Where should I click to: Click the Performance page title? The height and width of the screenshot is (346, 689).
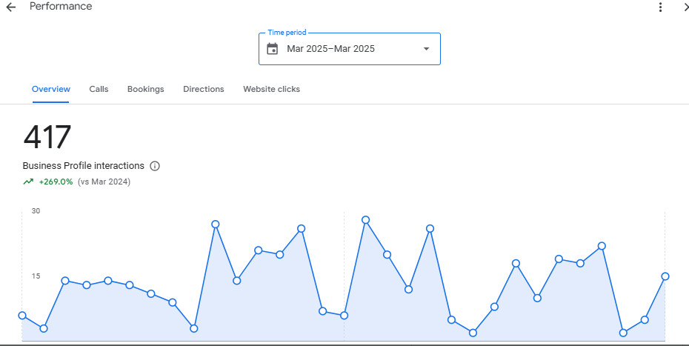[x=61, y=7]
